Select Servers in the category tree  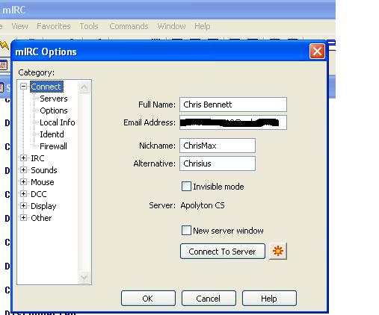[x=54, y=99]
